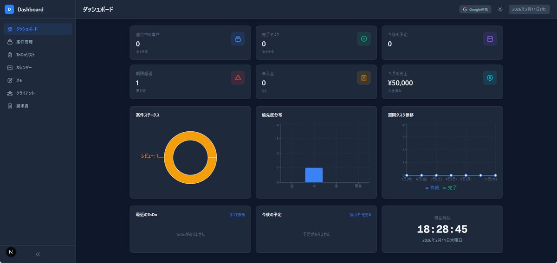Image resolution: width=557 pixels, height=263 pixels.
Task: Click the orange receipt icon on 未入金 card
Action: (x=364, y=78)
